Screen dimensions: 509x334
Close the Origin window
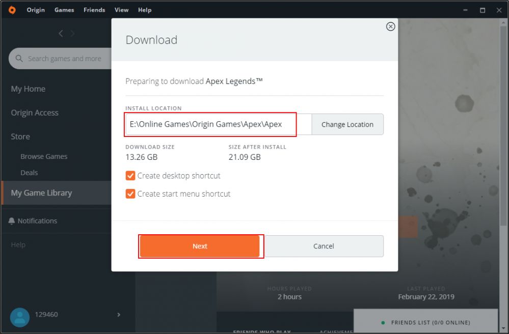[499, 10]
